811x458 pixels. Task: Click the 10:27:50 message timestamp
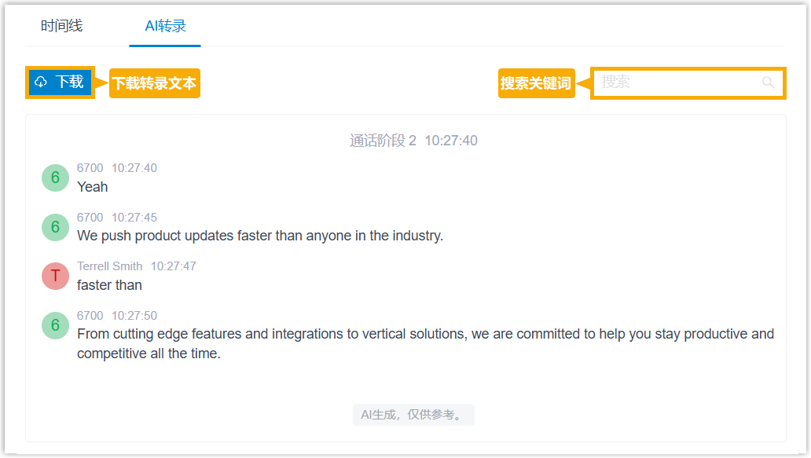pyautogui.click(x=134, y=316)
